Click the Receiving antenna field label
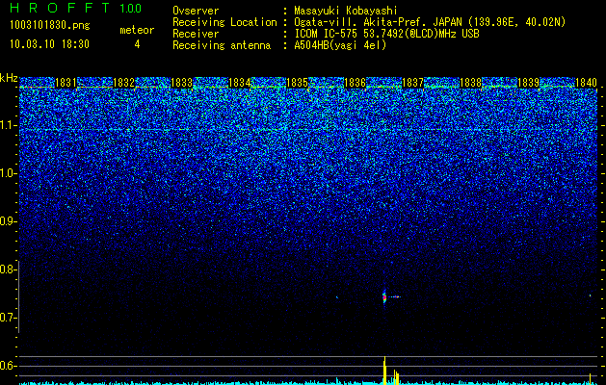 coord(222,45)
